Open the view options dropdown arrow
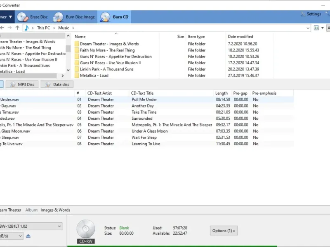 pyautogui.click(x=323, y=28)
